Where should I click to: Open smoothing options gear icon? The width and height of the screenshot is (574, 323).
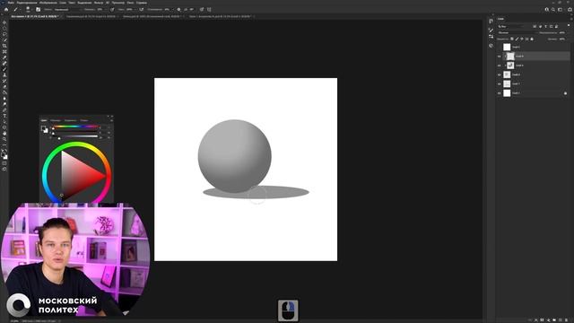point(179,10)
